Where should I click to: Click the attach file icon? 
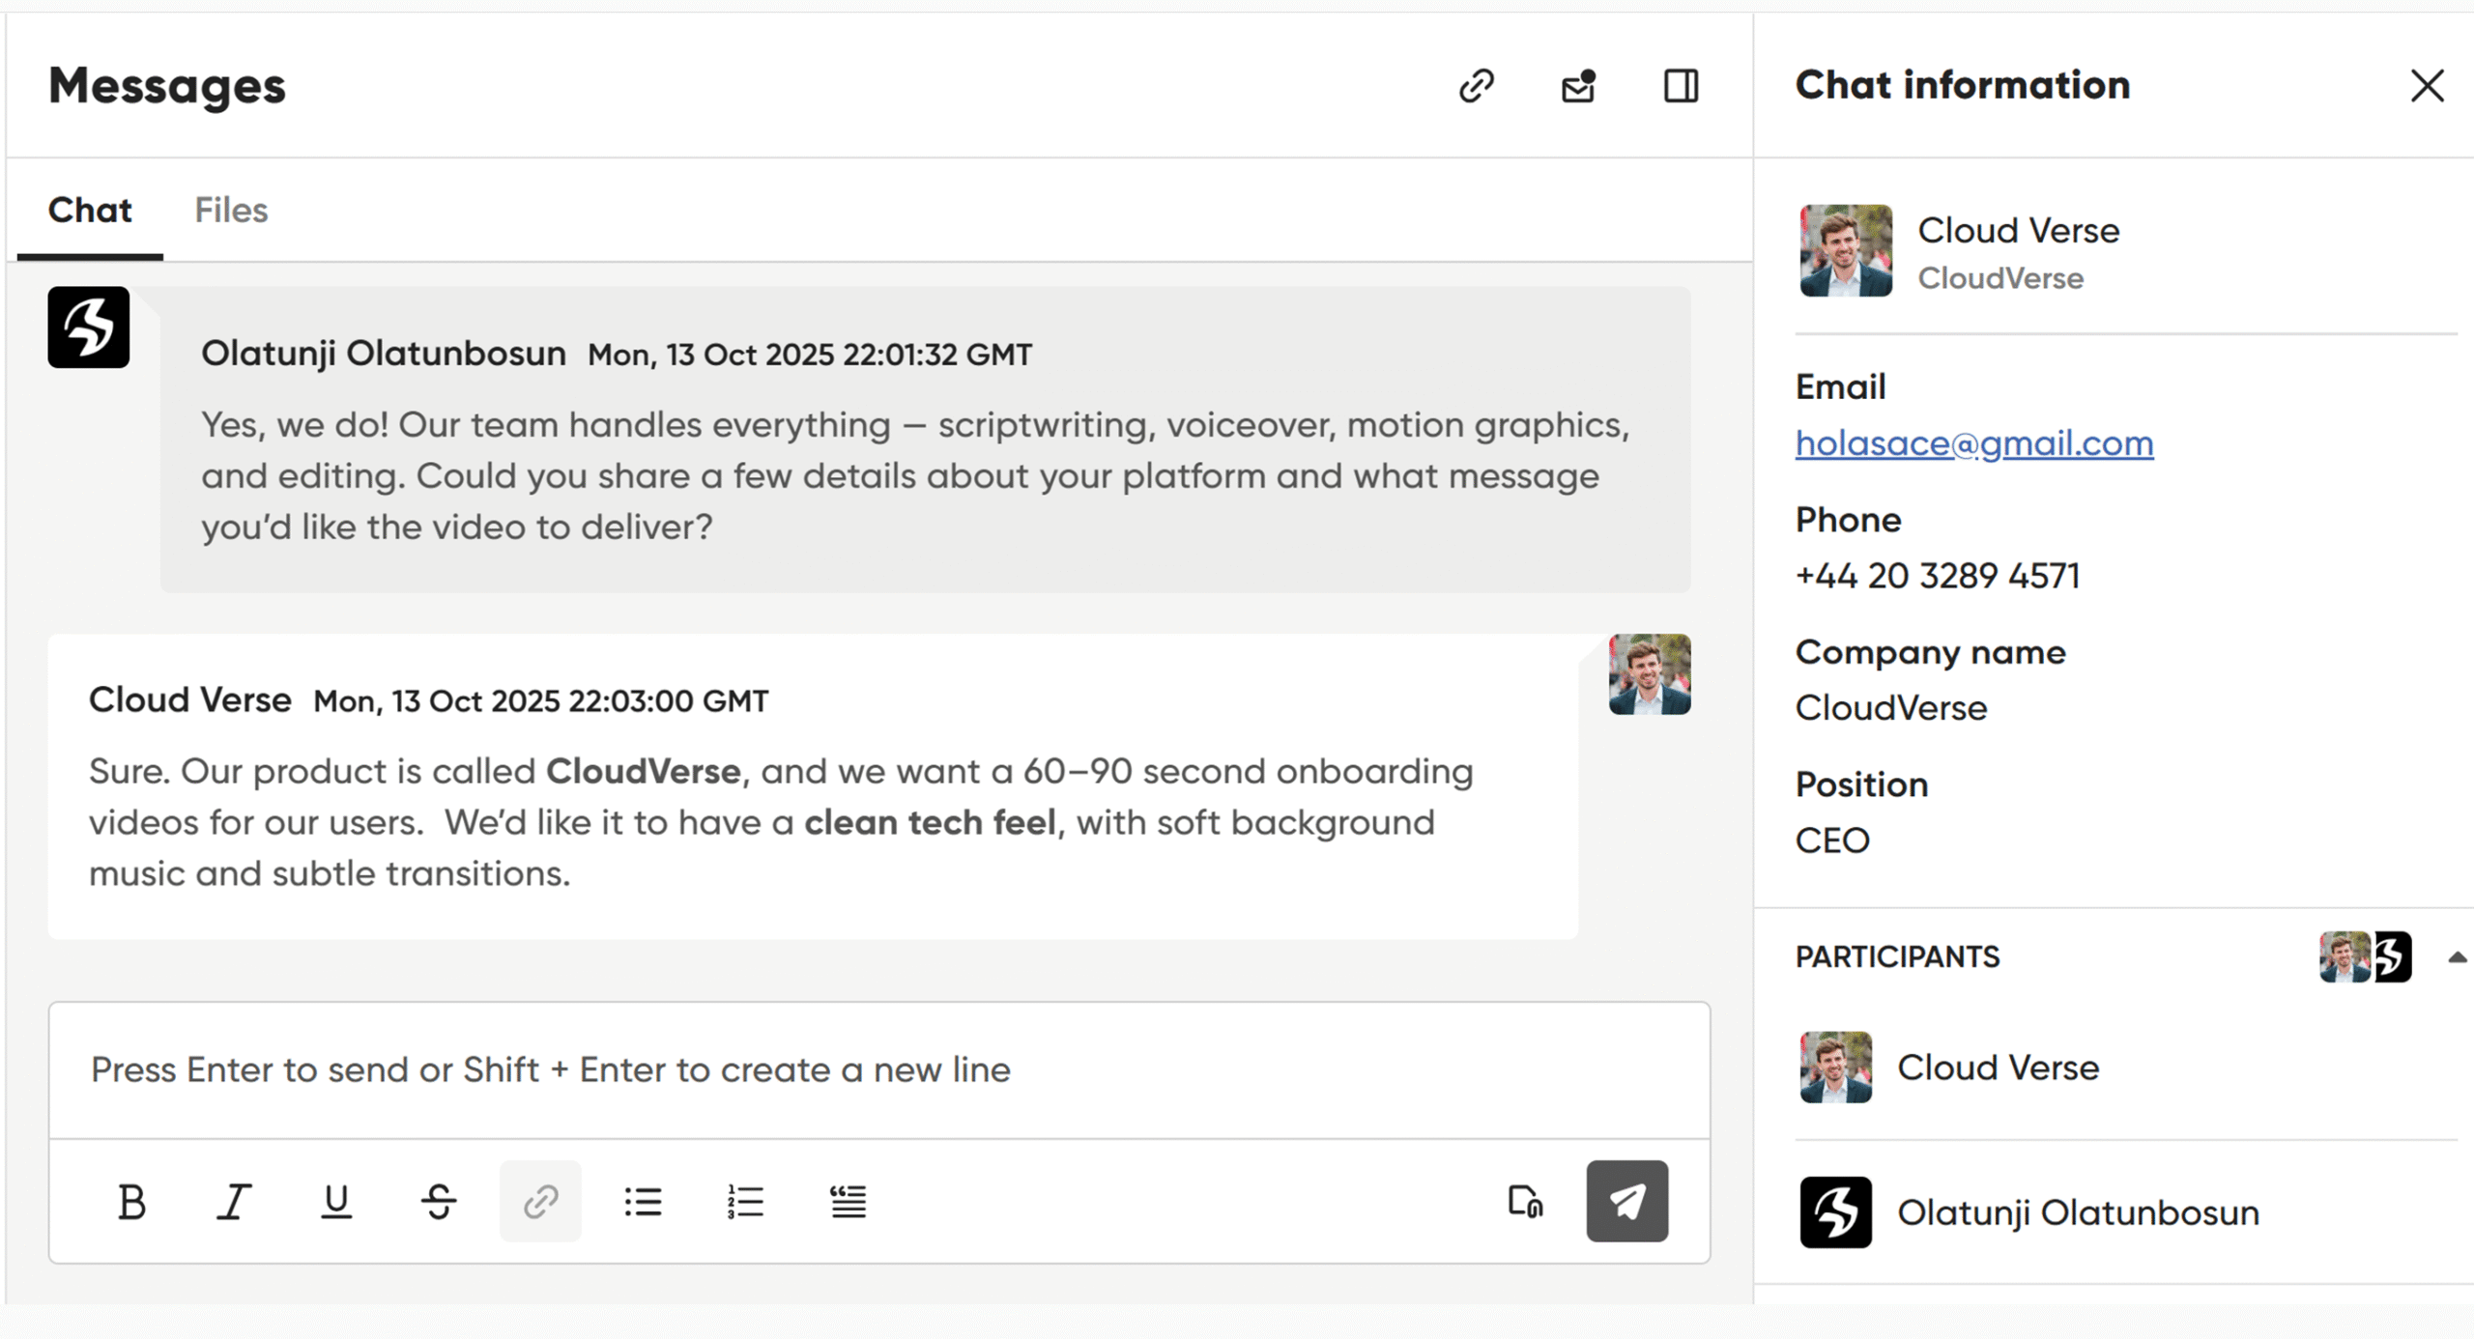pyautogui.click(x=1525, y=1202)
